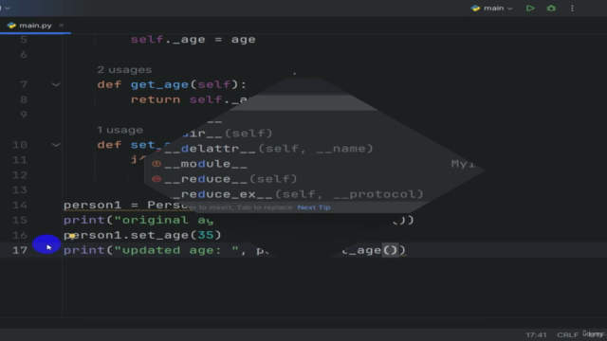Screen dimensions: 607x341
Task: Select the main.py editor tab
Action: [35, 26]
